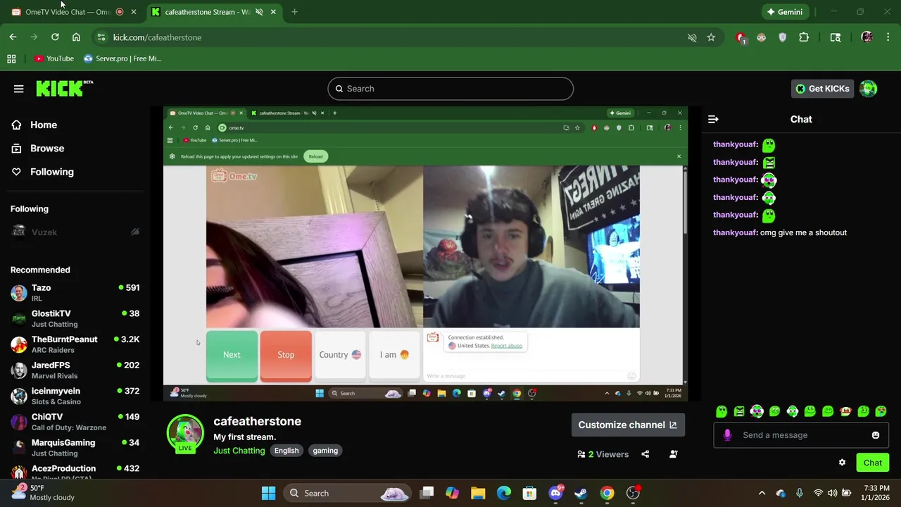901x507 pixels.
Task: Open Discord from the taskbar
Action: click(x=555, y=493)
